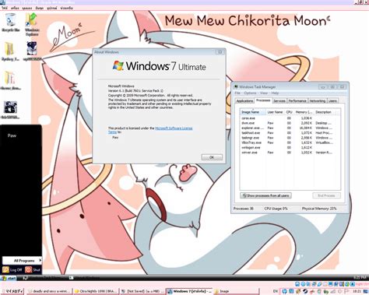Select the taskmgr.exe process row

click(287, 138)
